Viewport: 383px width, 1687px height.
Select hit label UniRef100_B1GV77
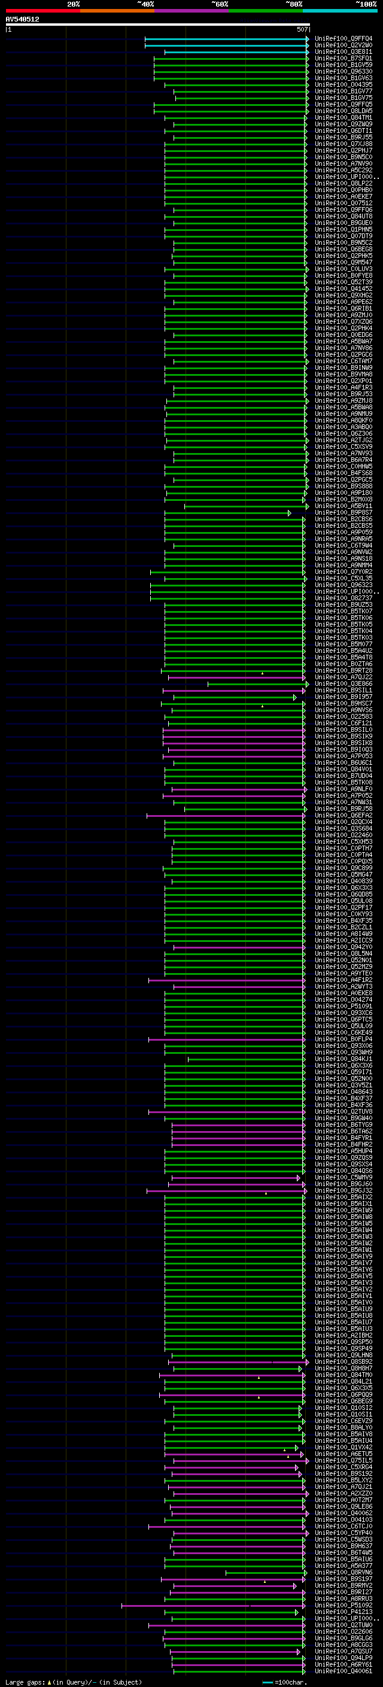[x=344, y=91]
